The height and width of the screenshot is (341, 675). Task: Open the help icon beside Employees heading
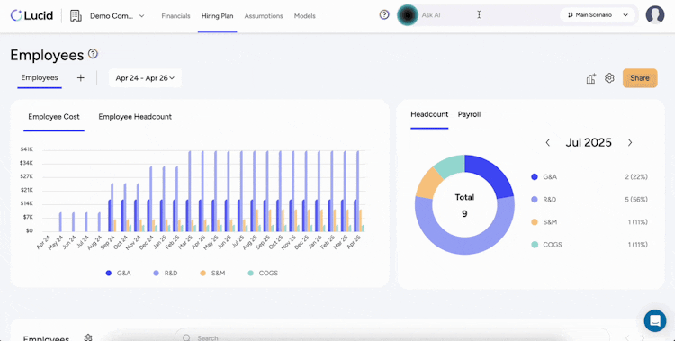[93, 54]
